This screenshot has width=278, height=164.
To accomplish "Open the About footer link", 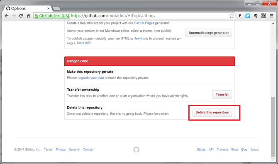I will click(254, 150).
